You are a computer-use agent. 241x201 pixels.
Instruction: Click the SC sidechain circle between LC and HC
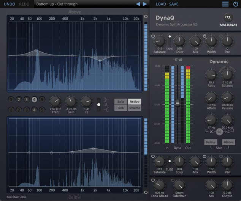219,132
